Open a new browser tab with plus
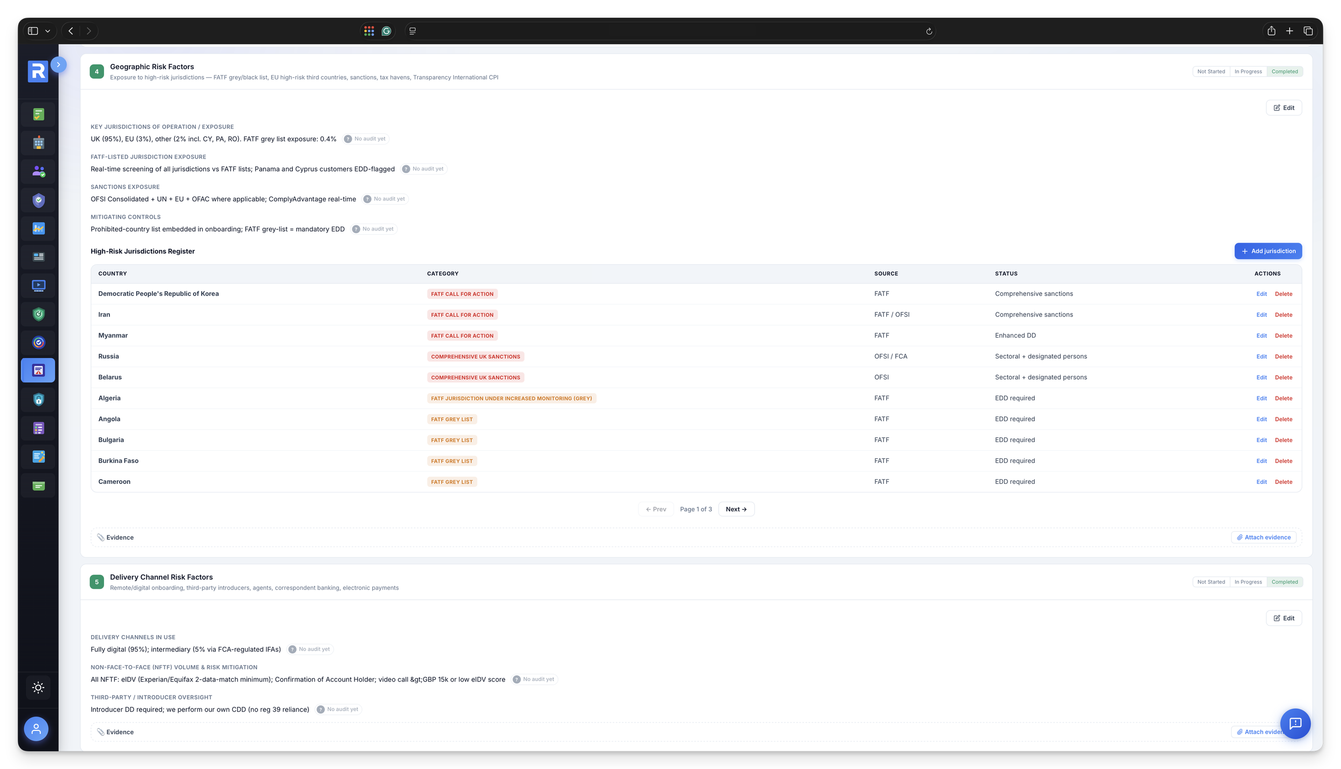The height and width of the screenshot is (769, 1341). pos(1290,31)
